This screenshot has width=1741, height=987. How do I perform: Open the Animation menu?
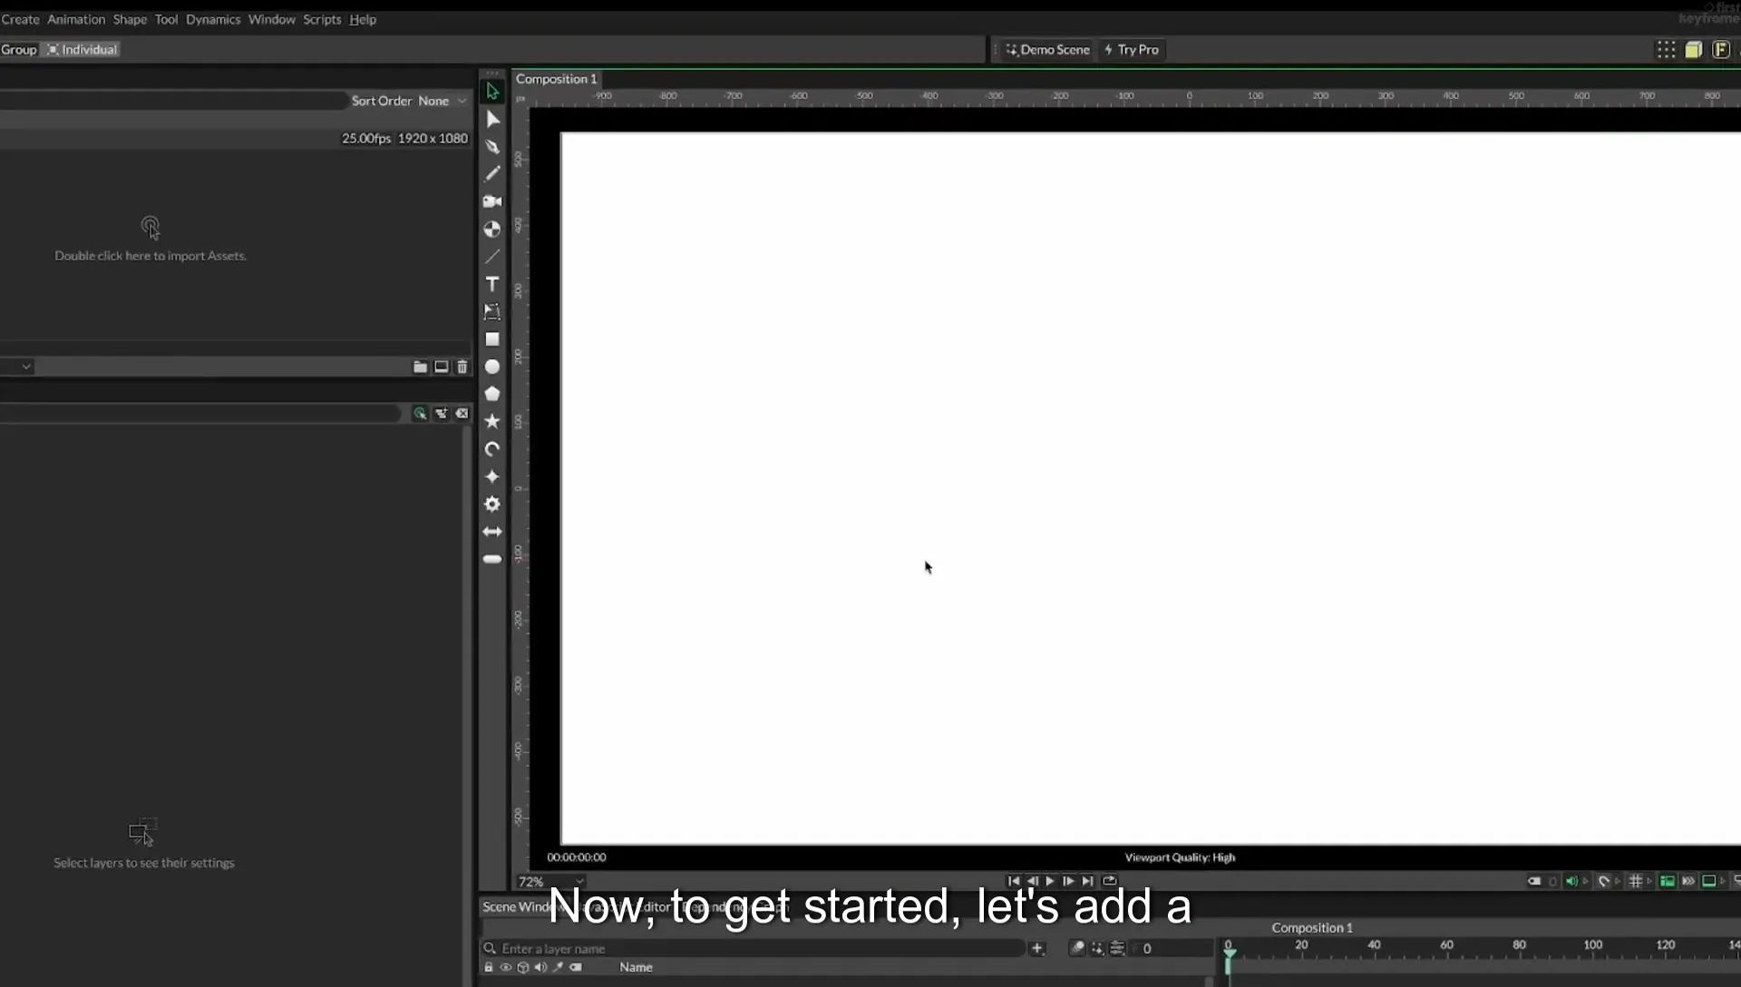pyautogui.click(x=76, y=19)
